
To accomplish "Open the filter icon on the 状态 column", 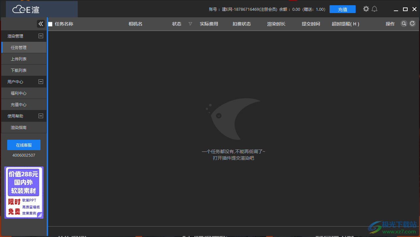I will pyautogui.click(x=190, y=24).
